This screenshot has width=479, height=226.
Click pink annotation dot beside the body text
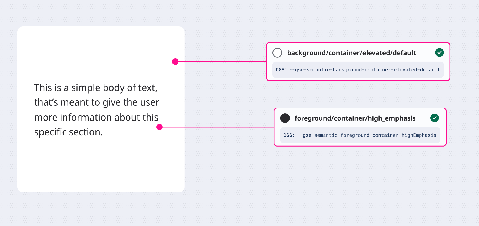point(159,127)
